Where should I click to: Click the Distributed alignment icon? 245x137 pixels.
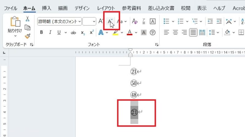pos(202,32)
